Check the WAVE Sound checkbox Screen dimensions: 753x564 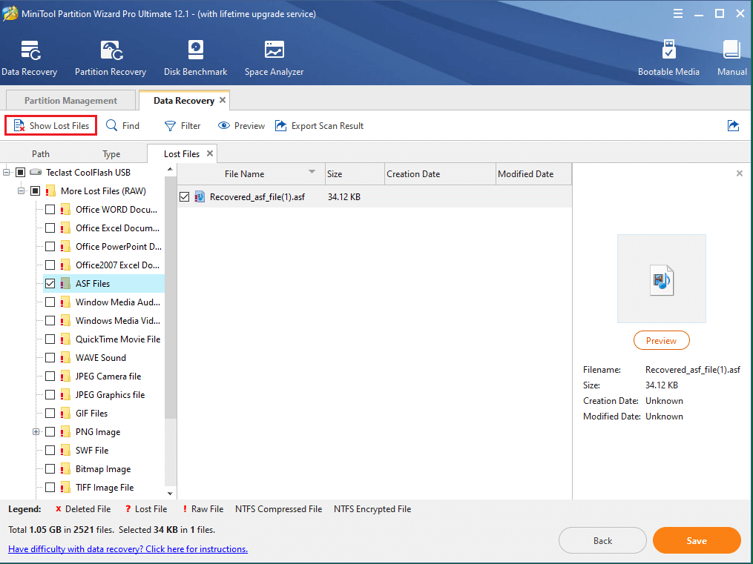pos(50,358)
